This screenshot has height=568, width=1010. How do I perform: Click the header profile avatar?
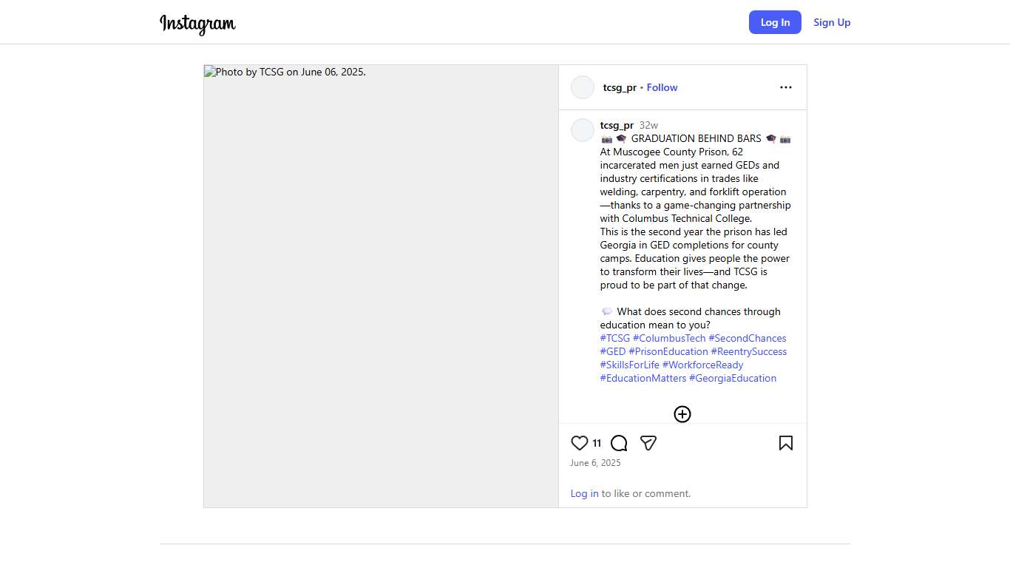[x=583, y=87]
